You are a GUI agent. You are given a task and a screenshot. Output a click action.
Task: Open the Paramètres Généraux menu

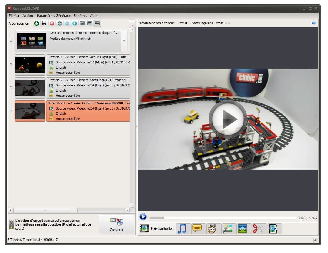point(54,16)
